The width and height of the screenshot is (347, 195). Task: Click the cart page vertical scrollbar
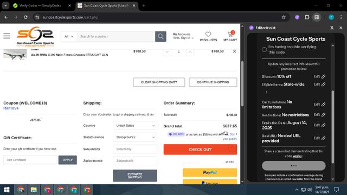coord(242,83)
